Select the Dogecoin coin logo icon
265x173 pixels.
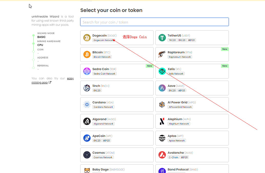pyautogui.click(x=87, y=38)
